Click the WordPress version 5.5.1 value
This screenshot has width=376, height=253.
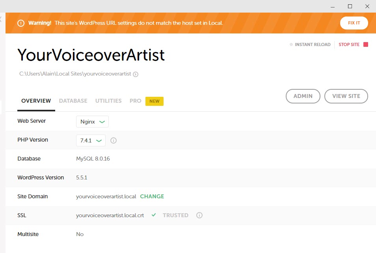tap(82, 177)
